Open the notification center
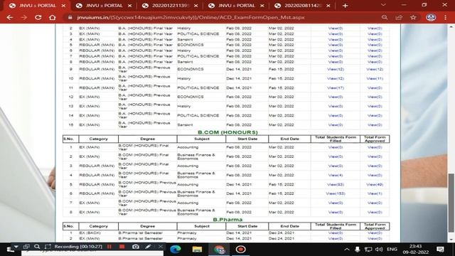455x256 pixels. pyautogui.click(x=440, y=250)
